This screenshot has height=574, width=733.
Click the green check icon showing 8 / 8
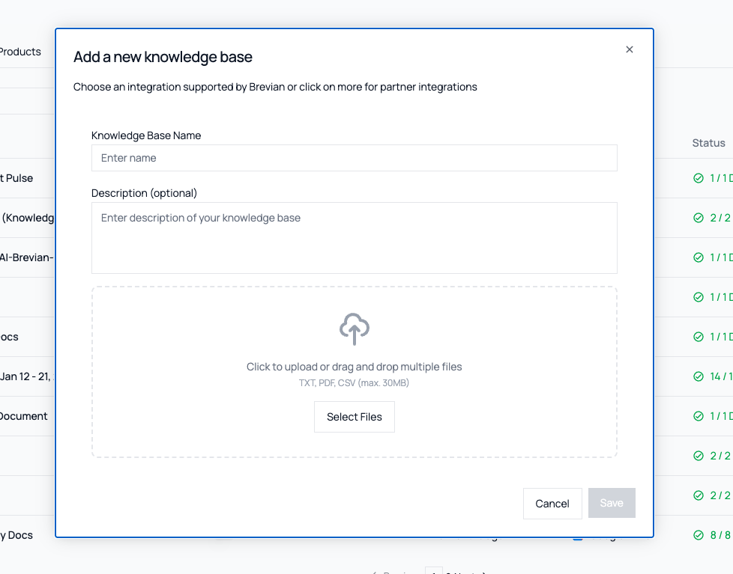699,535
